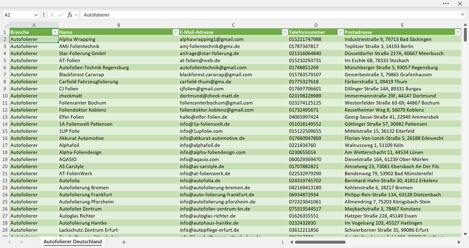
Task: Open the E-Mail-Adresse column filter dropdown
Action: 285,32
